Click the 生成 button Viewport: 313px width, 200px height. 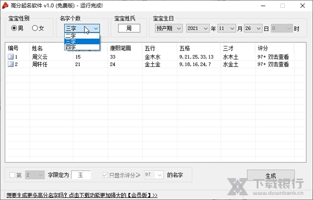click(271, 176)
